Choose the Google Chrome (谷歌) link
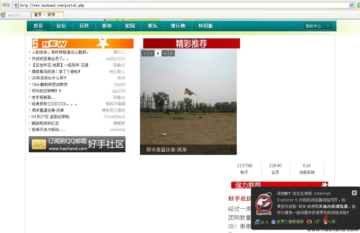 click(330, 222)
